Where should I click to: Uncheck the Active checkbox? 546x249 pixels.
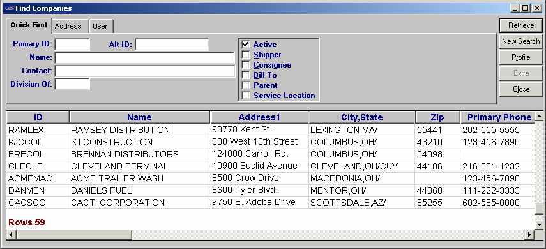point(246,45)
